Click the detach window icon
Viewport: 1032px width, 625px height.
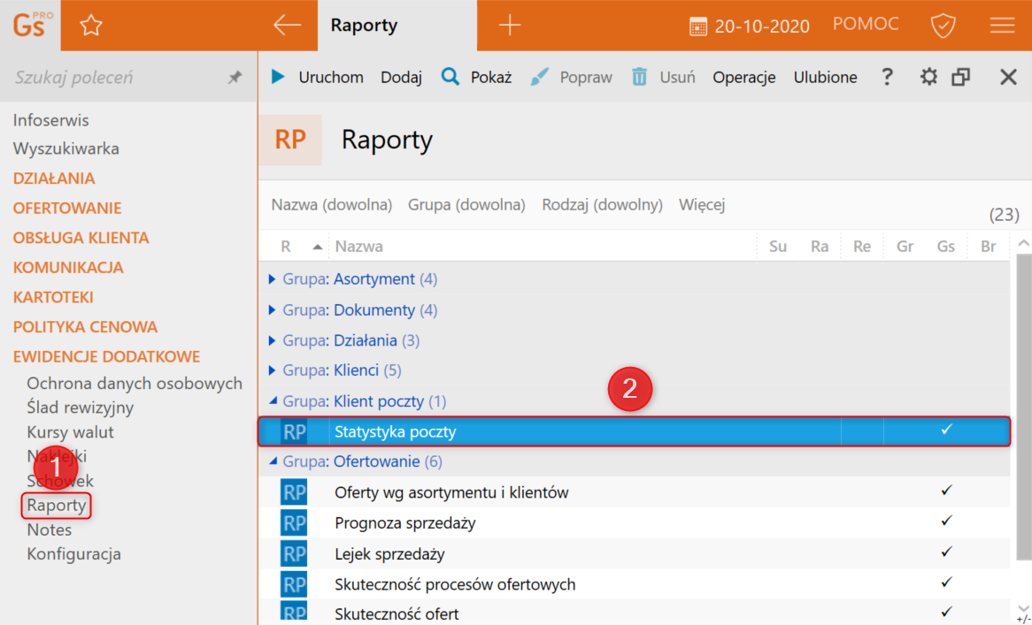pos(961,77)
